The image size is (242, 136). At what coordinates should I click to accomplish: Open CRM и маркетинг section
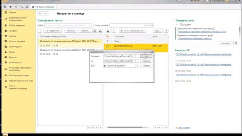(17, 25)
